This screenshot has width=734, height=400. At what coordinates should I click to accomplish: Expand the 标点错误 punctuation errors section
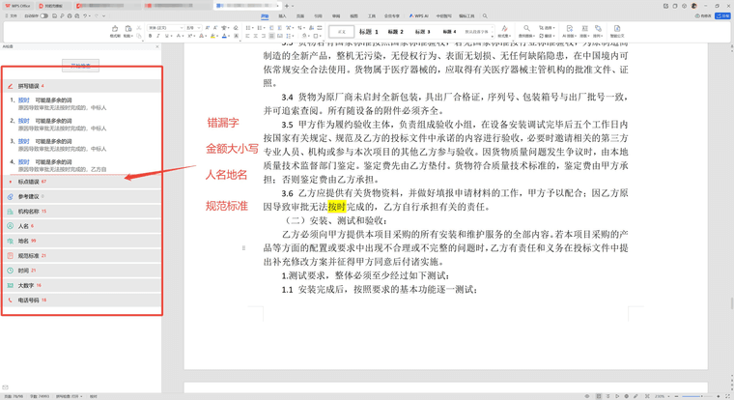pyautogui.click(x=82, y=182)
